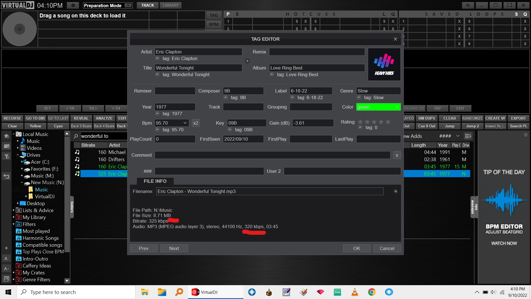
Task: Click the swap dot between Artist and Remix
Action: coord(248,61)
